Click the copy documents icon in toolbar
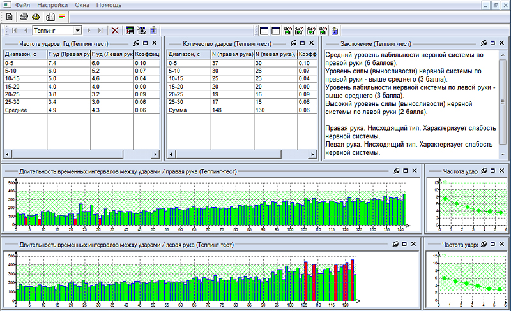The width and height of the screenshot is (511, 311). coord(50,17)
